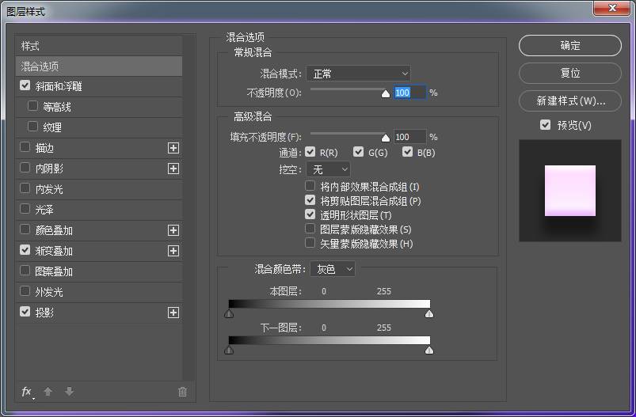Uncheck the 渐变叠加 effect checkbox
The width and height of the screenshot is (636, 417).
pyautogui.click(x=25, y=250)
